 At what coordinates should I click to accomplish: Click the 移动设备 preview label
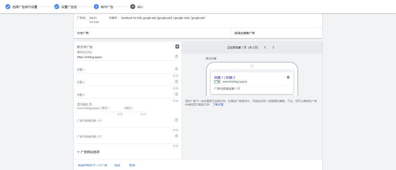[211, 58]
